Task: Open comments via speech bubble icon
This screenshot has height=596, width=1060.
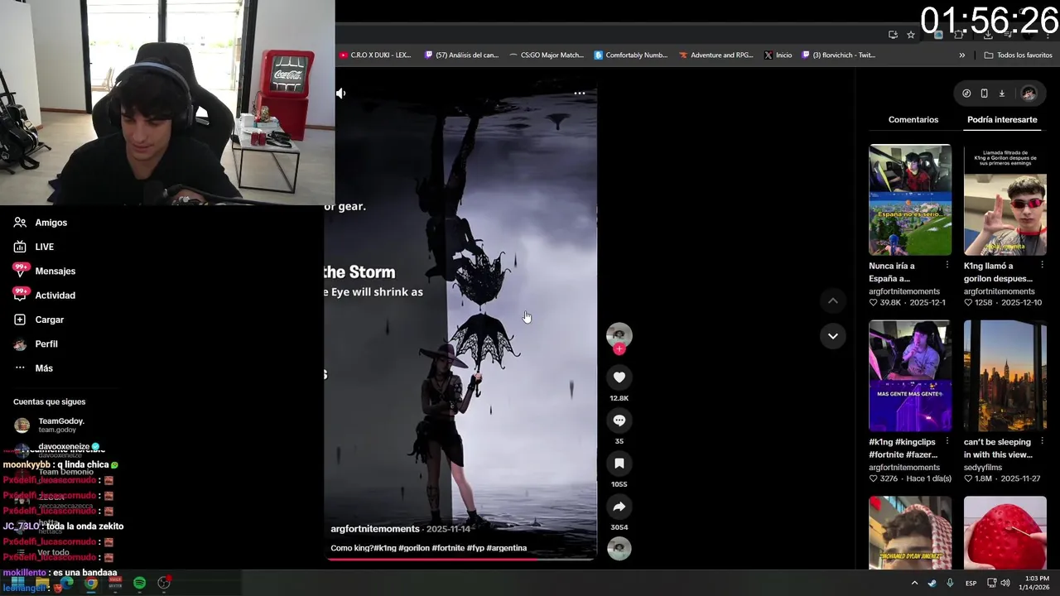Action: (x=619, y=421)
